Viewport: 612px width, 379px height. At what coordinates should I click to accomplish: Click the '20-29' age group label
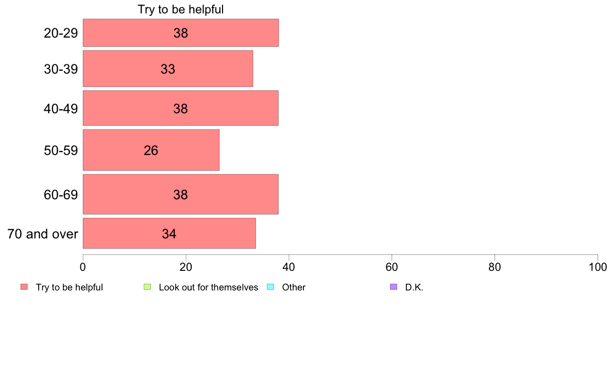[x=61, y=33]
